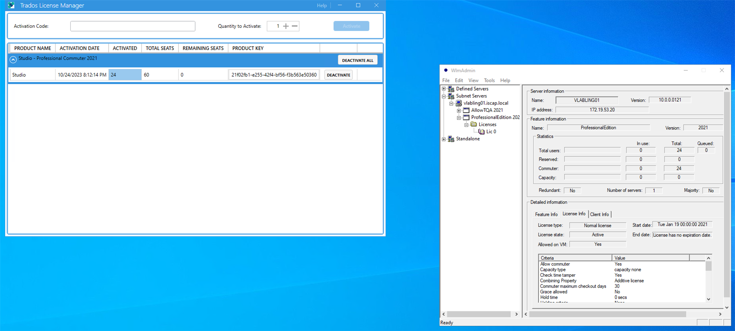The height and width of the screenshot is (331, 735).
Task: Click the Standalone server icon
Action: tap(451, 139)
